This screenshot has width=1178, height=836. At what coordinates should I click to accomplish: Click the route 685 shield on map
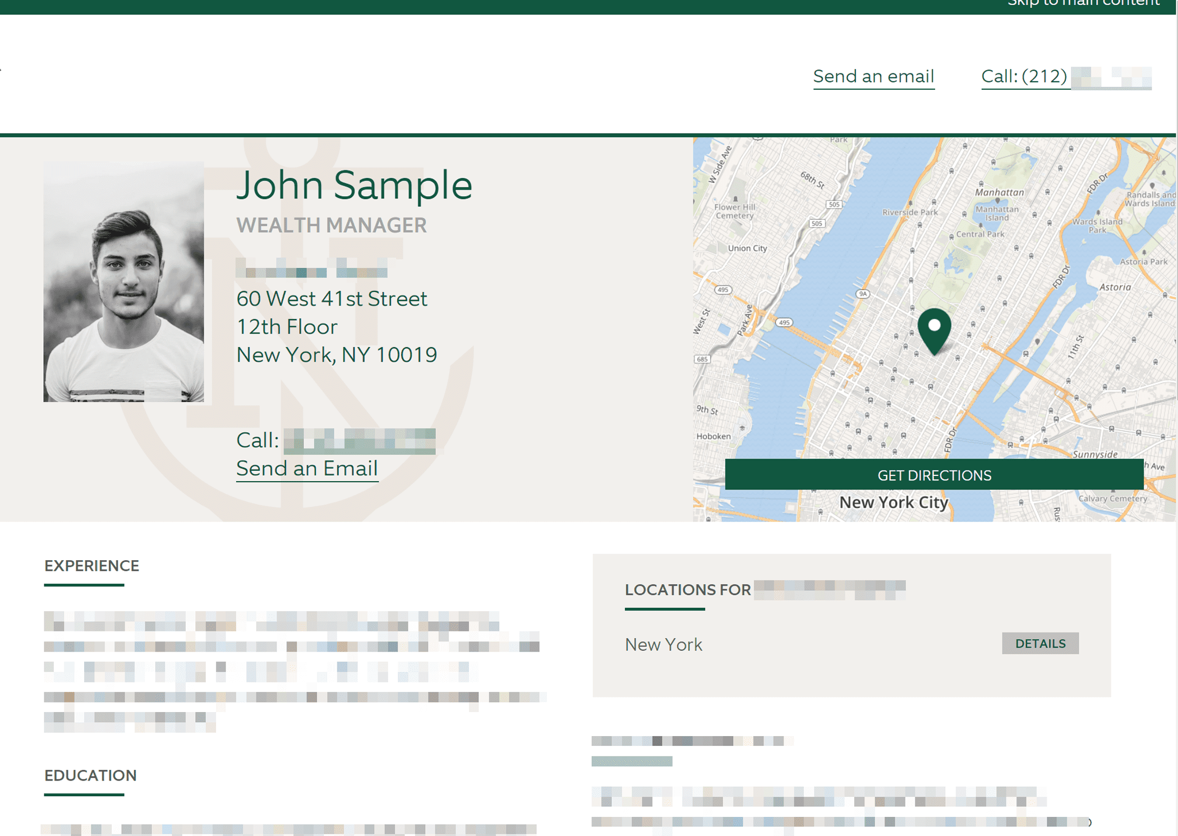pyautogui.click(x=702, y=359)
